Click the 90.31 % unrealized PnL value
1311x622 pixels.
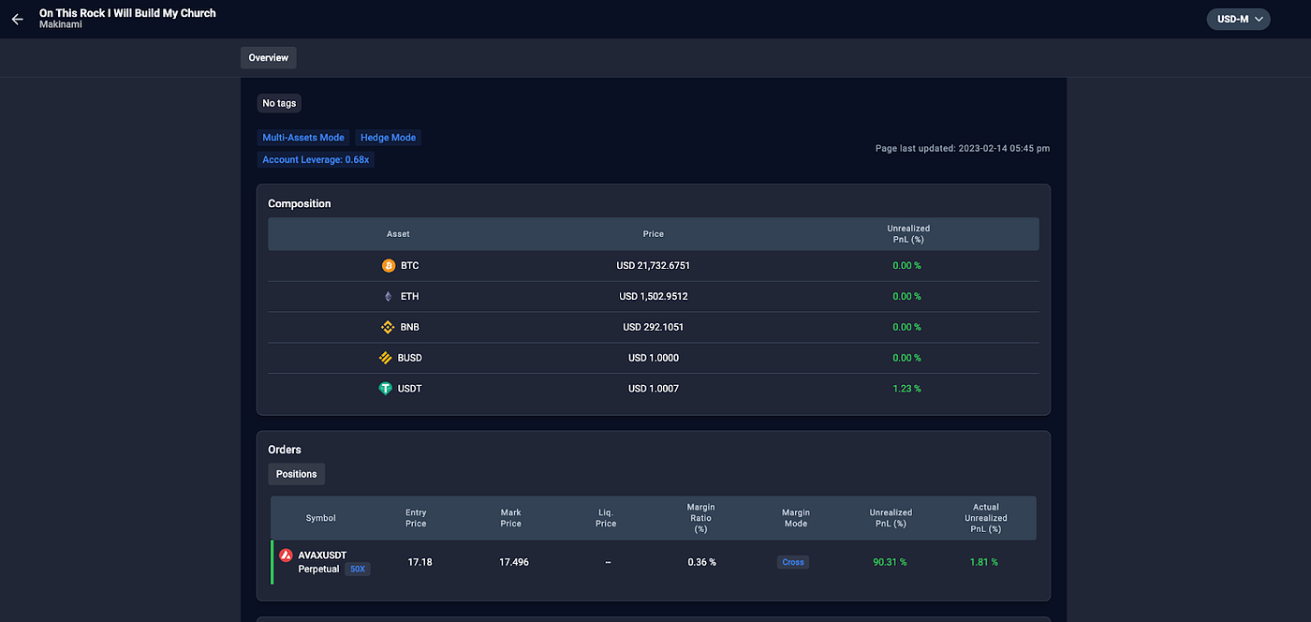click(x=890, y=563)
